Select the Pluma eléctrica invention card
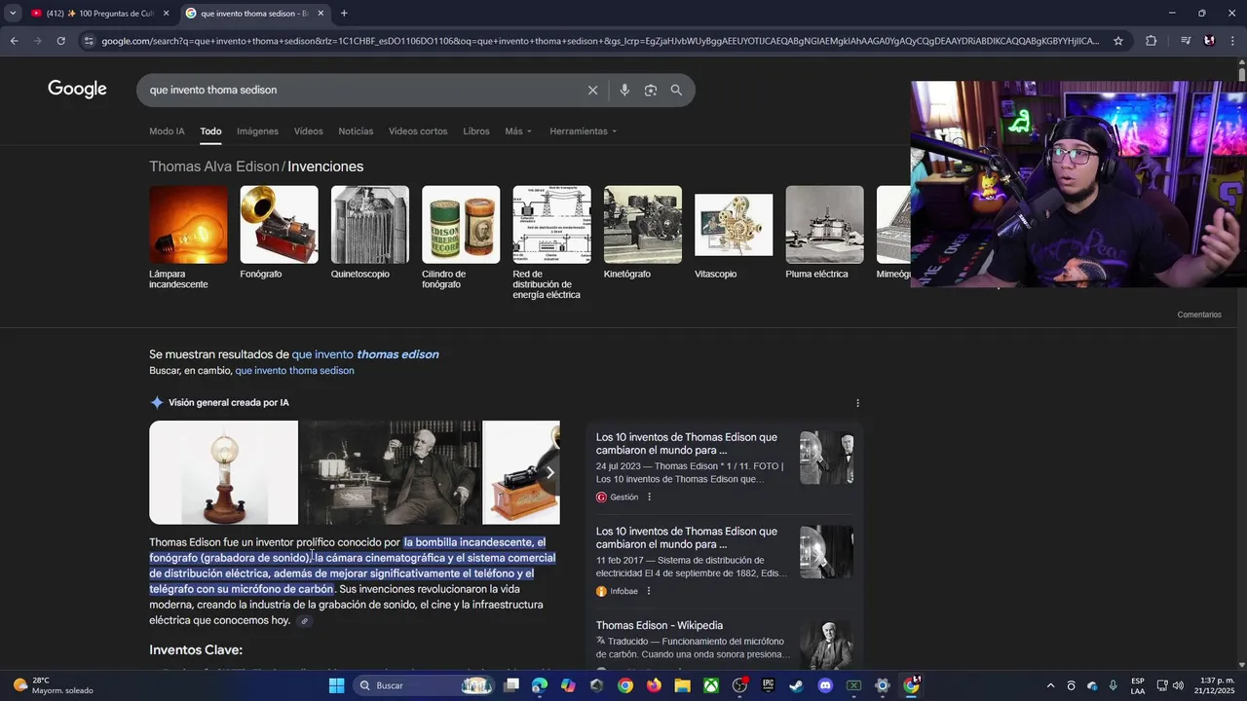1247x701 pixels. (x=824, y=233)
